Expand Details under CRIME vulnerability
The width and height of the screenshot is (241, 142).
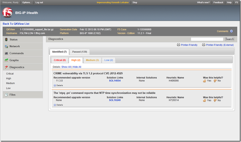(x=58, y=85)
